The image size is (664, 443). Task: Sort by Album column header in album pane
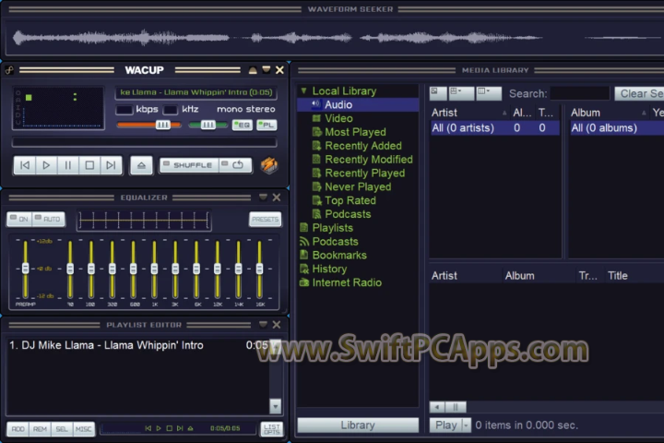tap(609, 113)
